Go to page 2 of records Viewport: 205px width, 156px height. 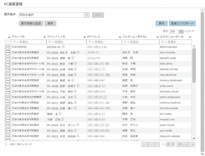pyautogui.click(x=168, y=144)
